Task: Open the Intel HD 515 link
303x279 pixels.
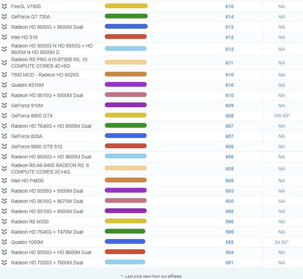Action: pyautogui.click(x=24, y=37)
